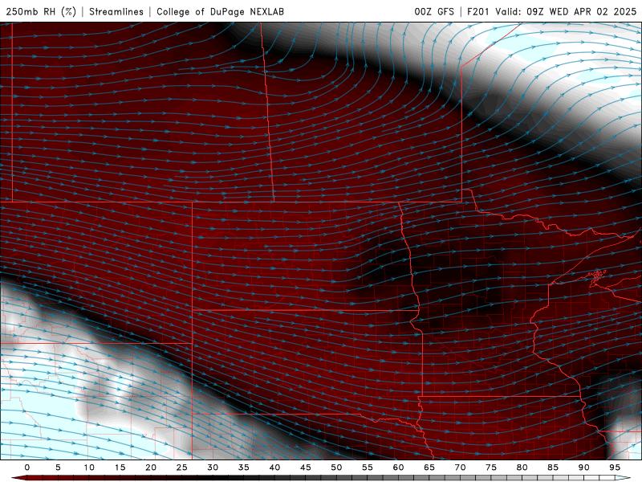642x482 pixels.
Task: Click the colorbar tick label '20'
Action: tap(151, 468)
